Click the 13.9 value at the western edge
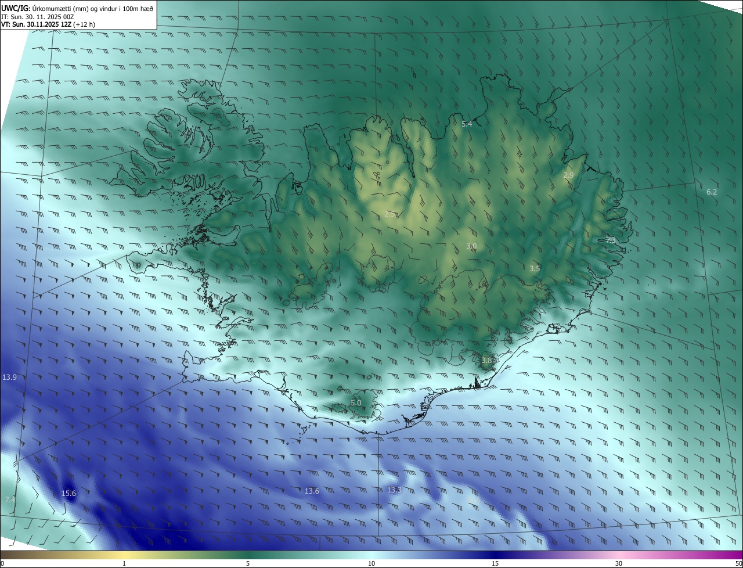 point(9,377)
